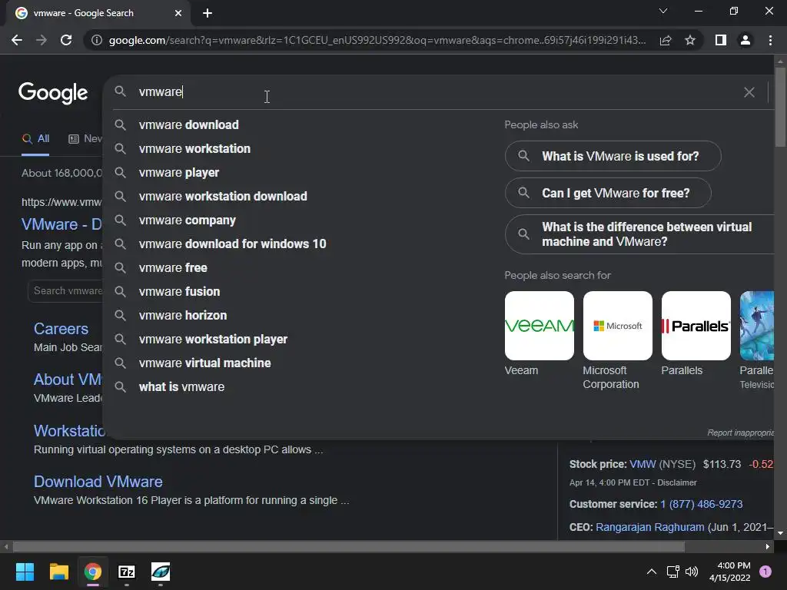The height and width of the screenshot is (590, 787).
Task: Open 7-Zip from the taskbar
Action: point(127,572)
